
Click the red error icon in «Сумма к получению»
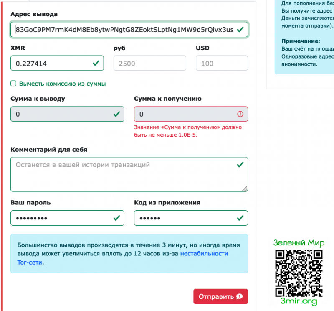point(240,114)
